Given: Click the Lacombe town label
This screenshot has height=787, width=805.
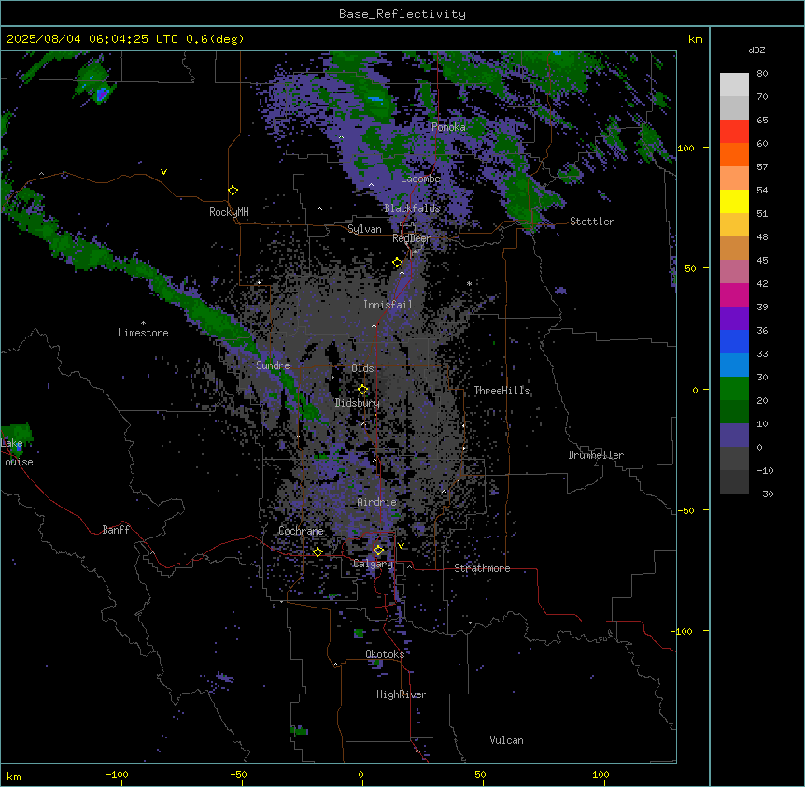Looking at the screenshot, I should (x=420, y=179).
